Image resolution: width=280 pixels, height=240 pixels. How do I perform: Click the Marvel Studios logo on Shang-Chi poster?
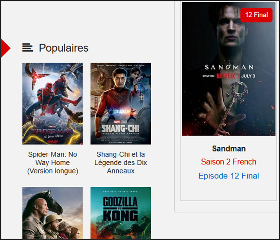120,122
